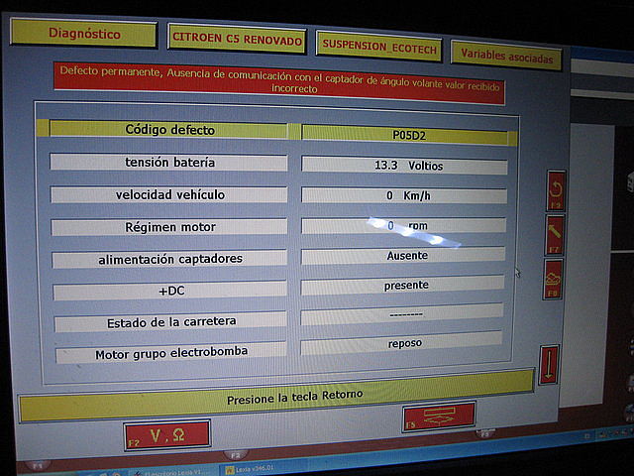Click the Motor grupo electrobomba label
The height and width of the screenshot is (476, 634).
point(170,353)
